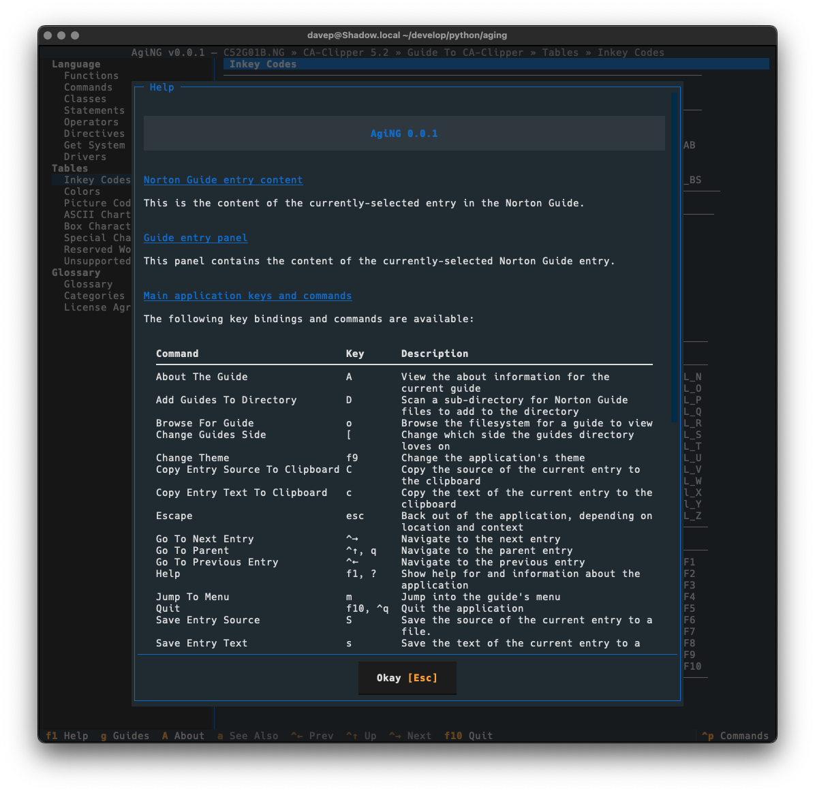Select Picture Codes entry in menu
The height and width of the screenshot is (793, 815).
tap(97, 203)
